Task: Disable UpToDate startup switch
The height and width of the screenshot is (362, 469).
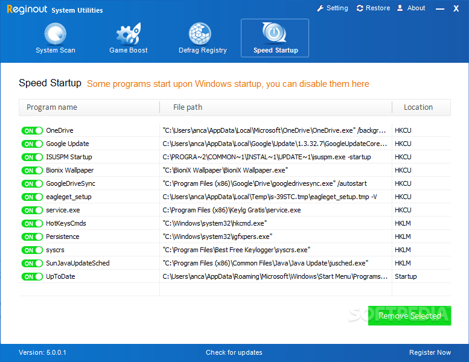Action: pos(32,277)
